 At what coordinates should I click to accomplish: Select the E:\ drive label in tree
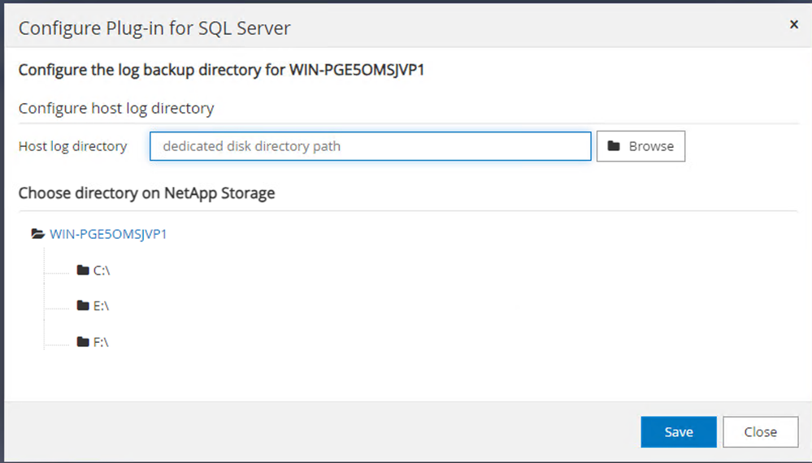[102, 306]
